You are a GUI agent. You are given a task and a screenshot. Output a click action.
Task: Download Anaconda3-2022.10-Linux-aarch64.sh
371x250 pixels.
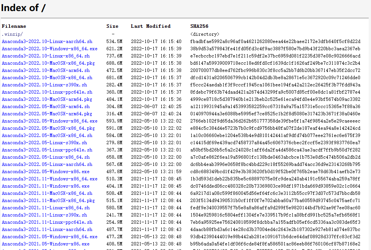pyautogui.click(x=47, y=41)
